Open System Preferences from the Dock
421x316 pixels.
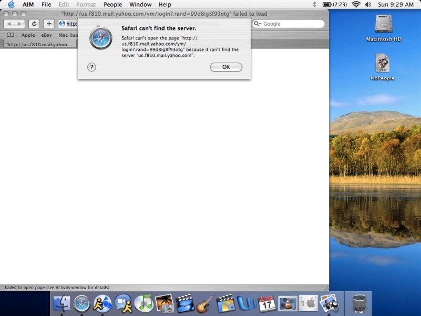(308, 303)
